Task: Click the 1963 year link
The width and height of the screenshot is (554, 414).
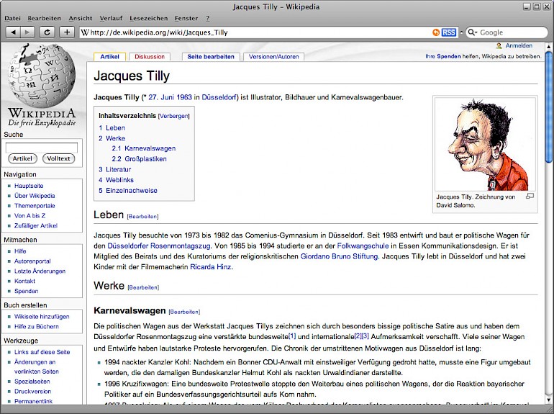Action: (183, 97)
